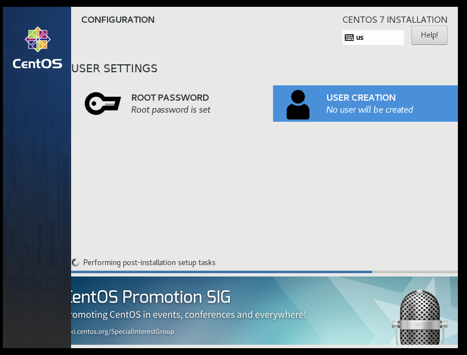
Task: Click the CentOS wordmark in the sidebar
Action: point(38,64)
